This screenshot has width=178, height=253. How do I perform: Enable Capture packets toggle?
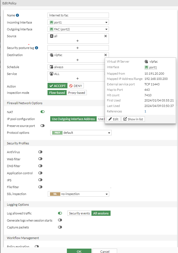(x=60, y=227)
